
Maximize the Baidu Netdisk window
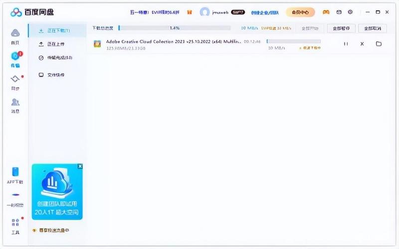378,12
